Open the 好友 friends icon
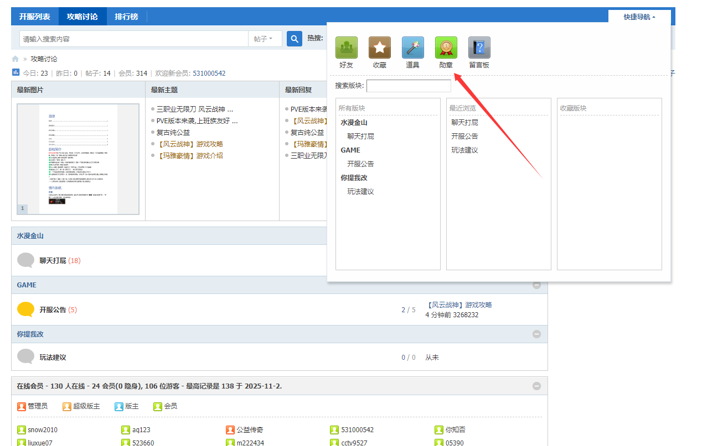The height and width of the screenshot is (446, 728). coord(346,48)
